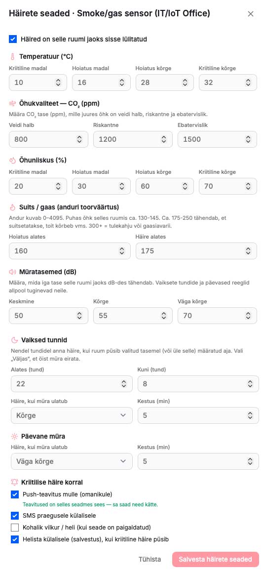Click the Kriitiline kõrge temperature field showing 32
The width and height of the screenshot is (264, 574).
228,82
